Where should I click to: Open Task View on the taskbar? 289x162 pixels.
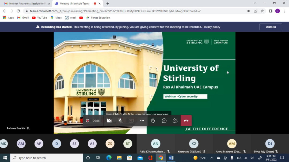pyautogui.click(x=98, y=158)
